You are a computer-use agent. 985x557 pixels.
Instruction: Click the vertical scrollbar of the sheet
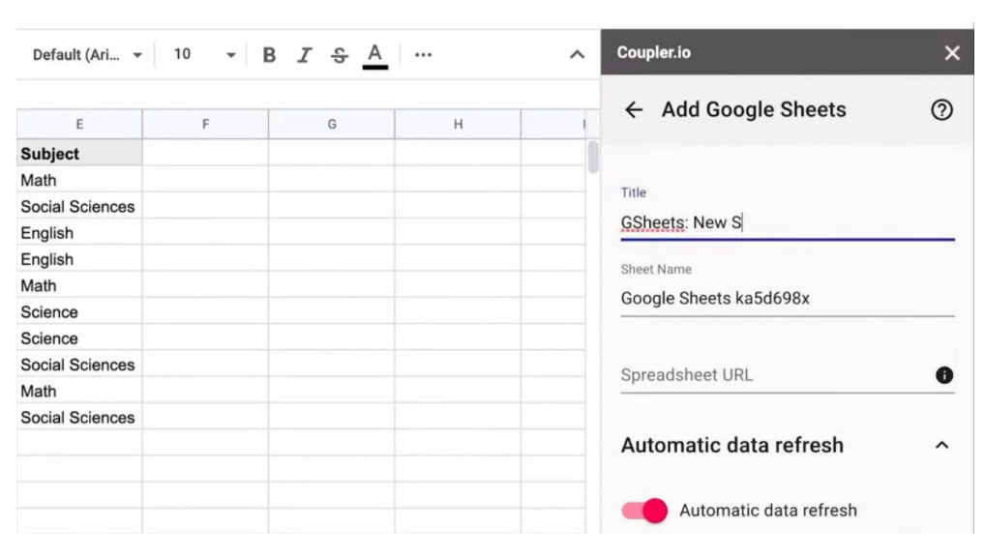(593, 157)
